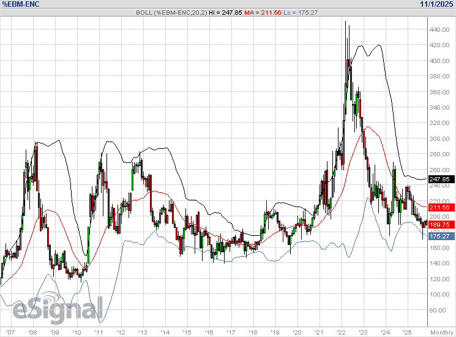Click the %EBM-ENC symbol title
This screenshot has width=456, height=337.
pos(22,4)
